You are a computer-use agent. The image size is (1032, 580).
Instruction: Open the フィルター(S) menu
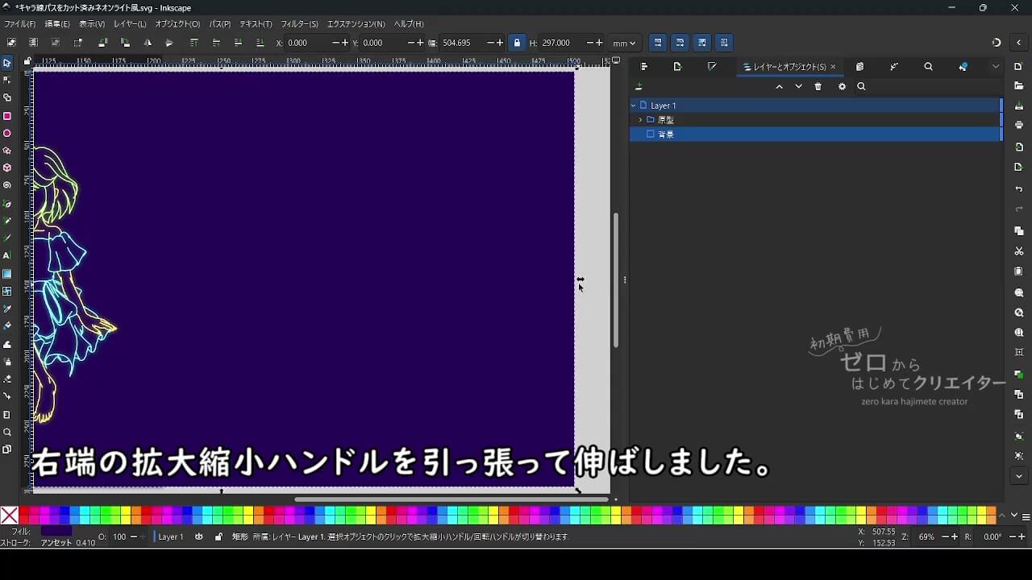(299, 24)
